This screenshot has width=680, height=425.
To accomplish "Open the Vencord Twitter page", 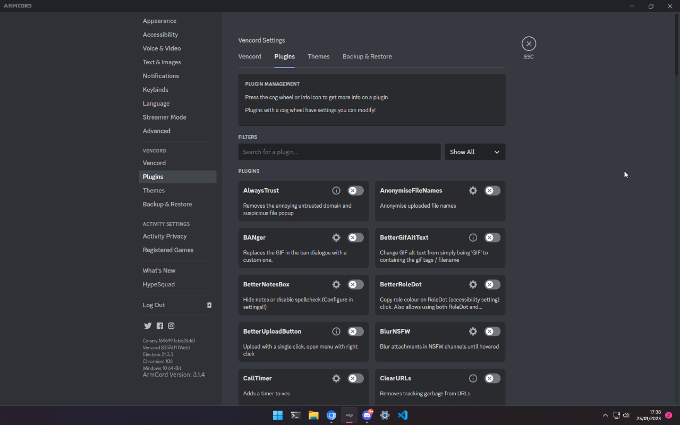I will pos(148,325).
